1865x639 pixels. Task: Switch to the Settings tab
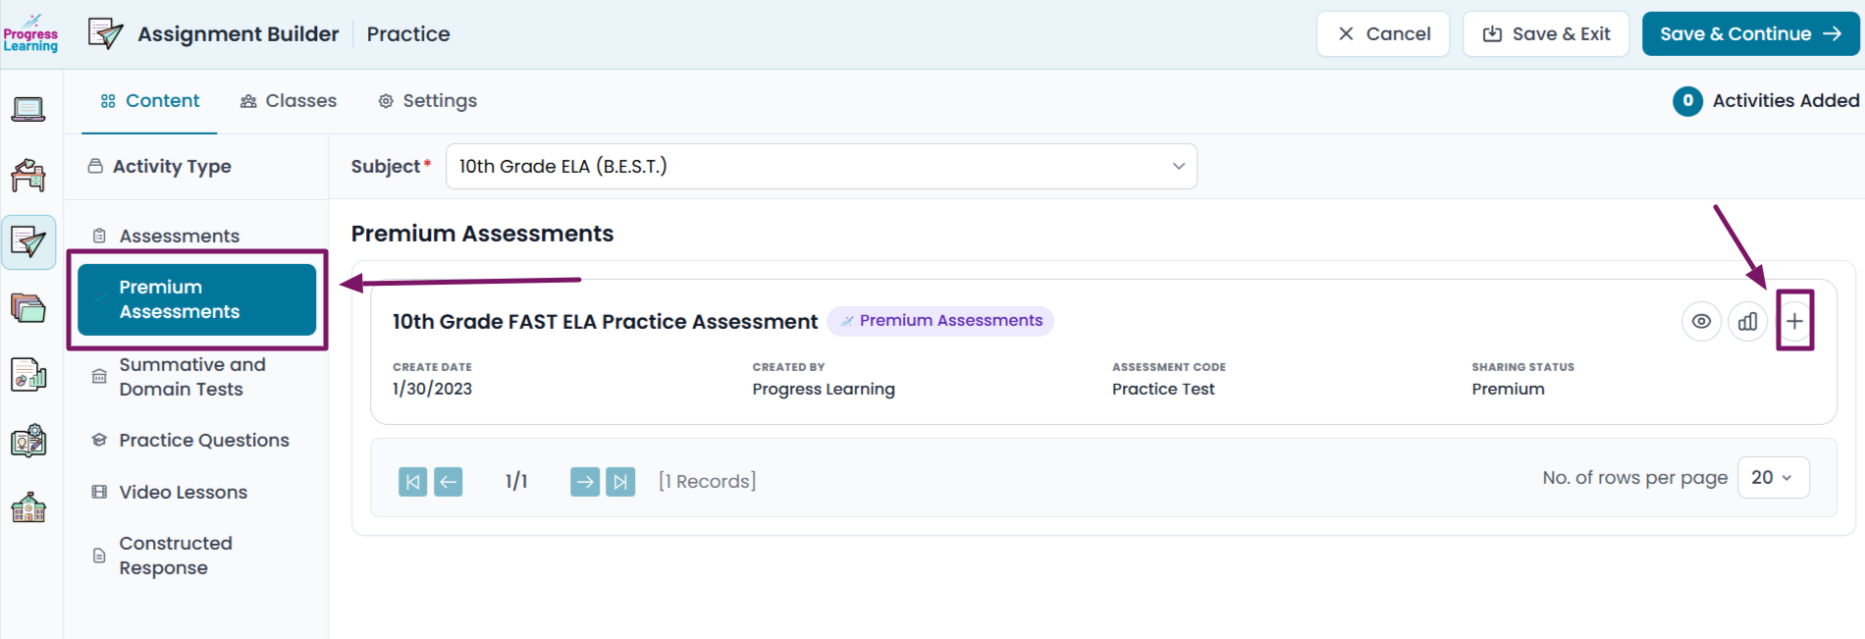428,101
